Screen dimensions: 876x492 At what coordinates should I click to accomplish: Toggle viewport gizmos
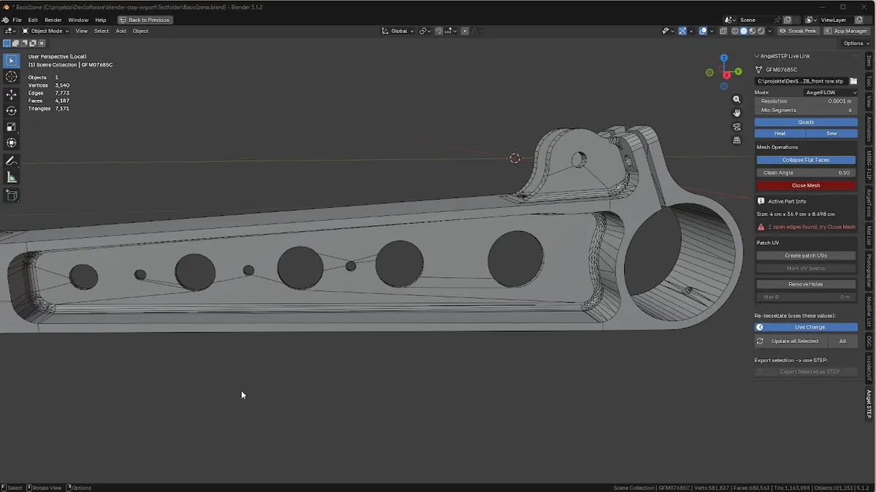coord(683,31)
